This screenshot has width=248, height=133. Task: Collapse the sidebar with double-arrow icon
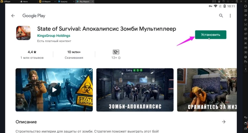246,1
